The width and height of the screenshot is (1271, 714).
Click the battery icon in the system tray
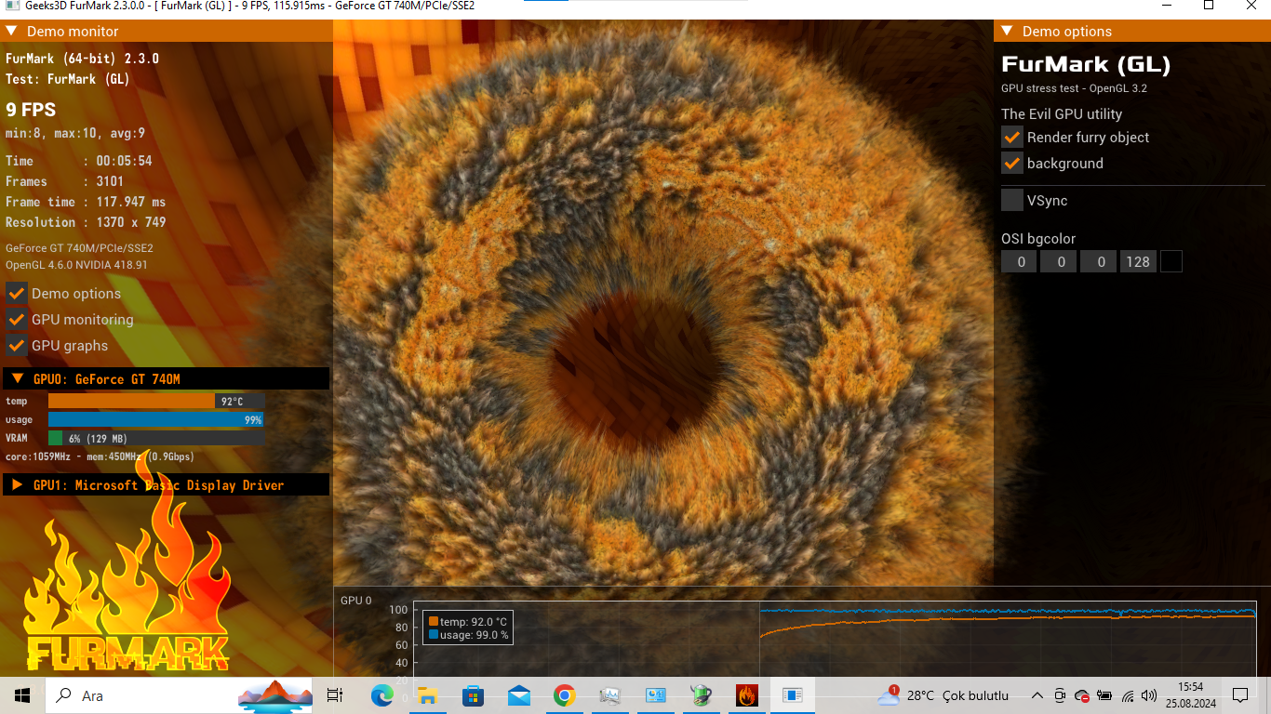coord(1104,695)
